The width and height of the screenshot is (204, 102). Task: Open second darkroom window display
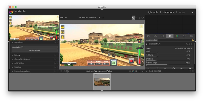tap(68, 71)
